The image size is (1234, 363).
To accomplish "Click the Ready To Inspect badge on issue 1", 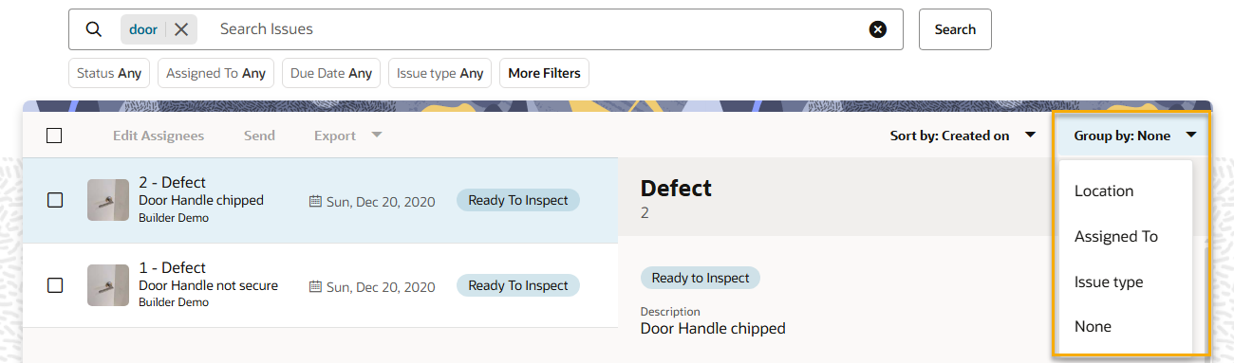I will click(x=518, y=285).
